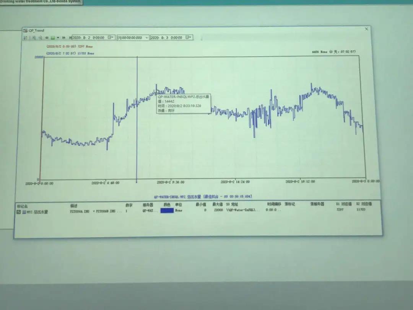Open the end date calendar dropdown

click(189, 38)
